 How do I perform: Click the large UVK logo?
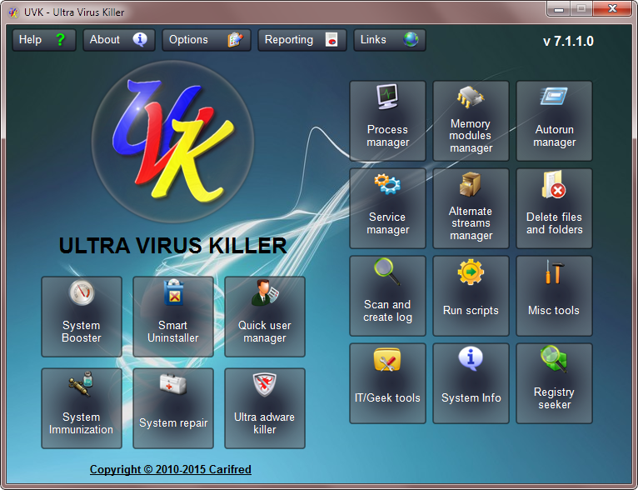173,136
